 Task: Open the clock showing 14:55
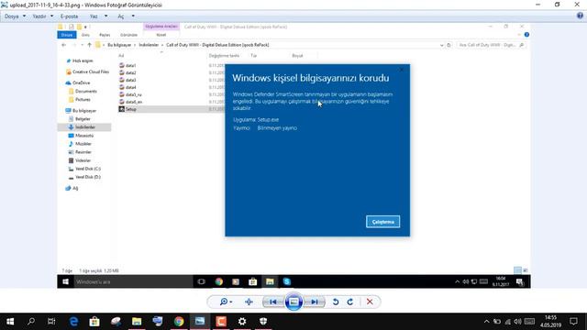[550, 322]
